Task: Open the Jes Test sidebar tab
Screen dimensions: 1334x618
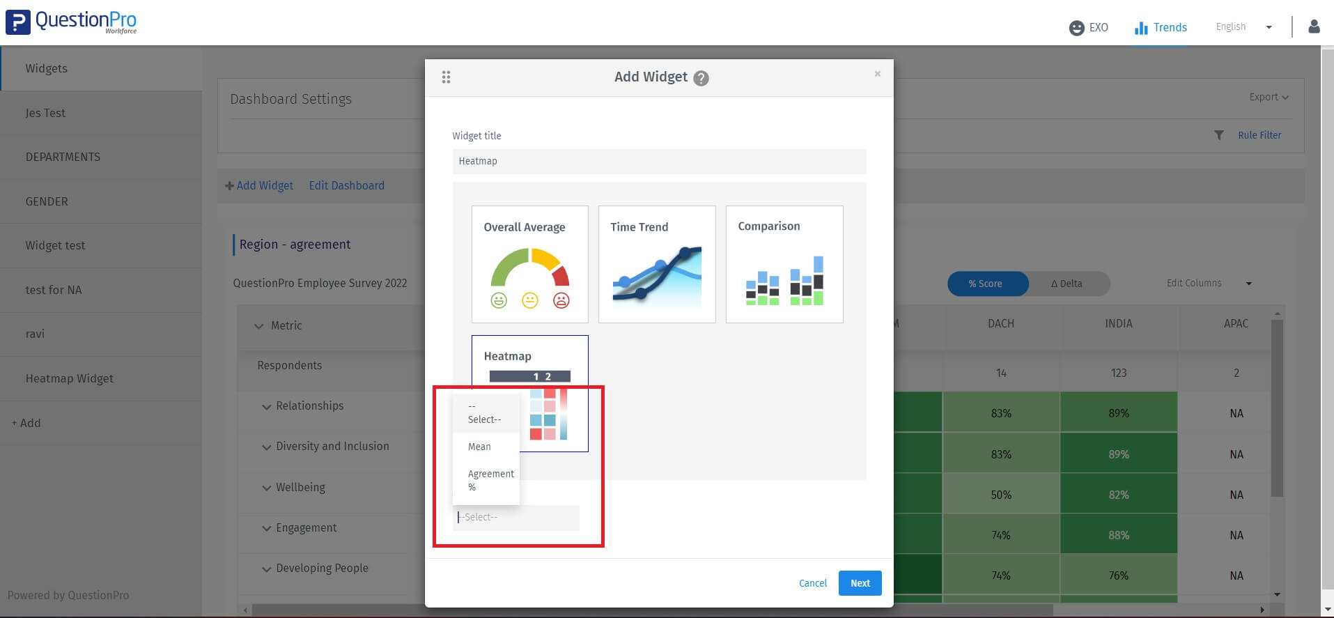Action: coord(101,113)
